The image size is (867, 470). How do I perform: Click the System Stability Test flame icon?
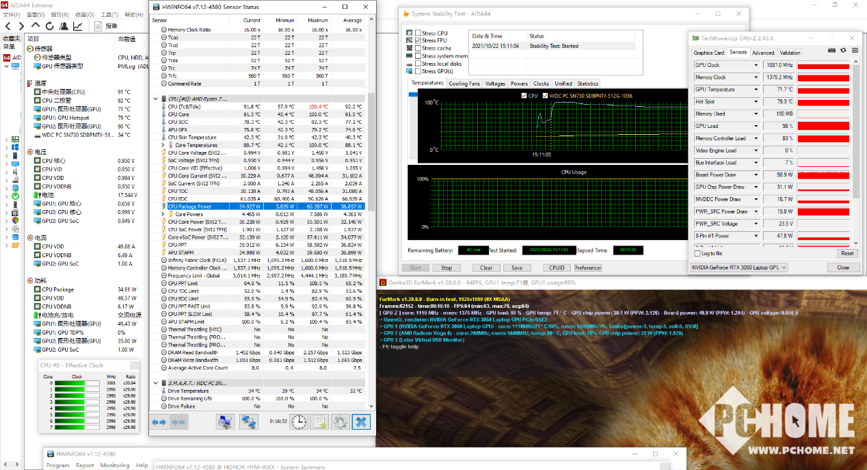407,14
